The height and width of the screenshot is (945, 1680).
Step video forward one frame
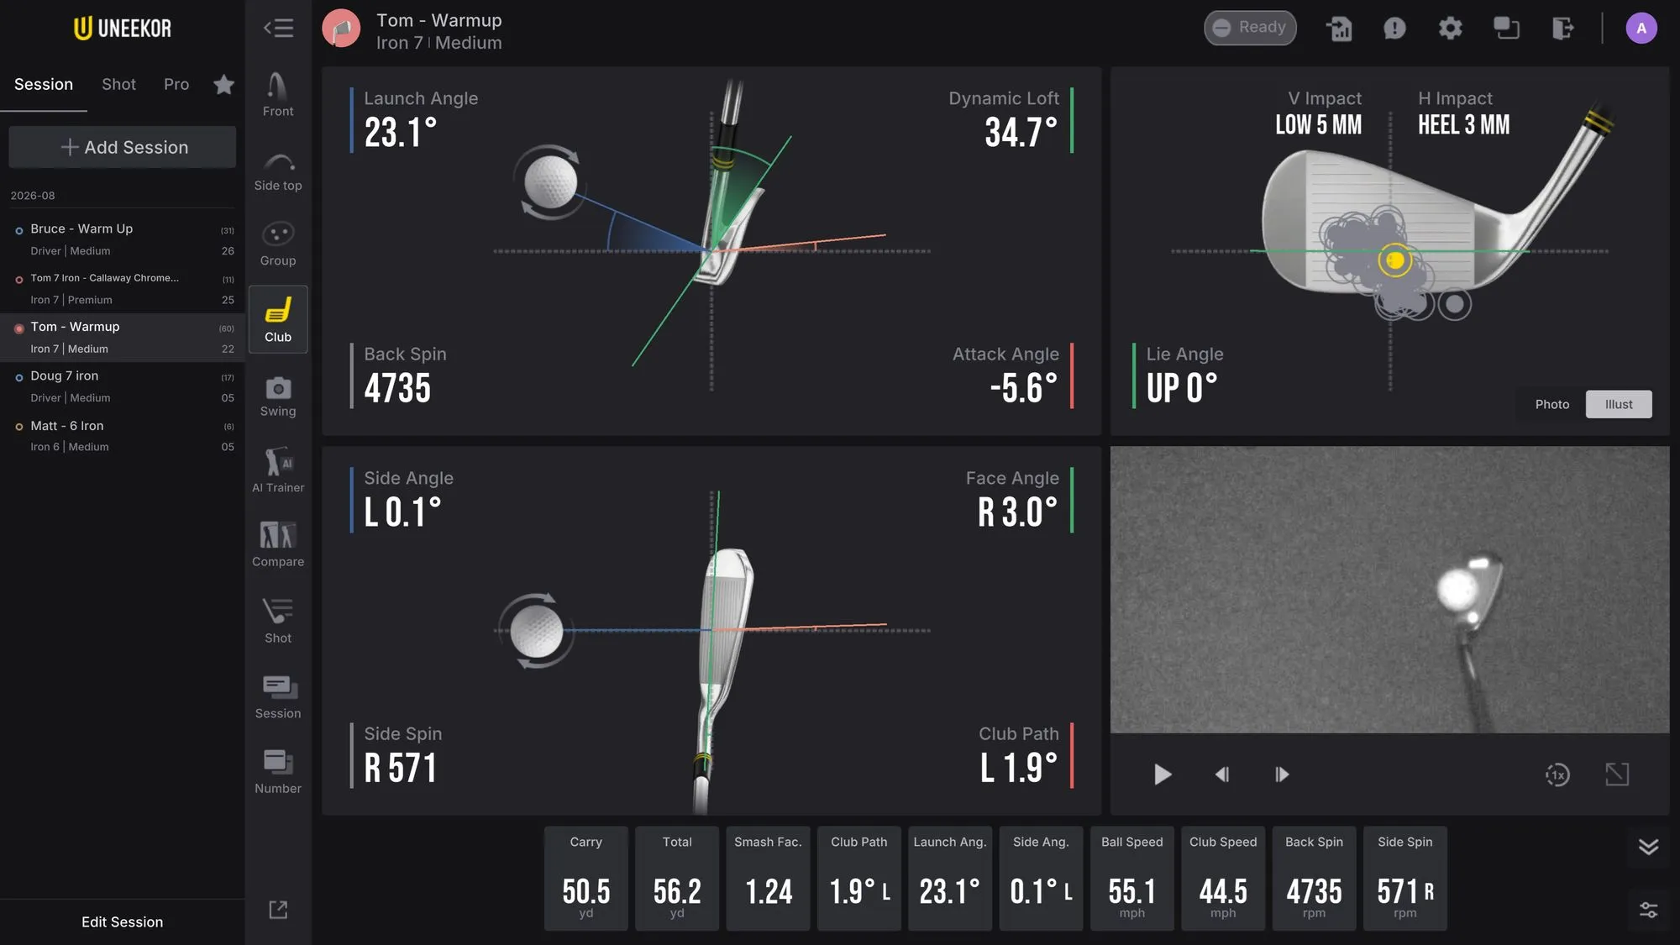point(1282,774)
